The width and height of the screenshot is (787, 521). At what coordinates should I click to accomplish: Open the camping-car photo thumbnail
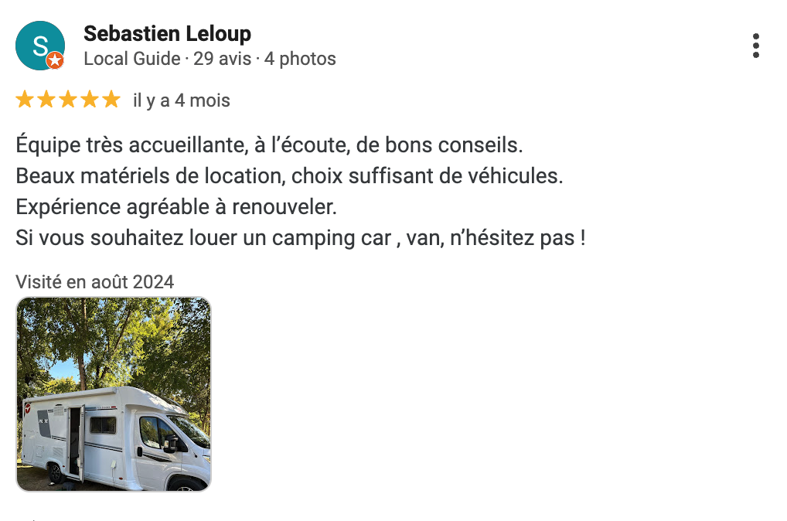coord(113,394)
